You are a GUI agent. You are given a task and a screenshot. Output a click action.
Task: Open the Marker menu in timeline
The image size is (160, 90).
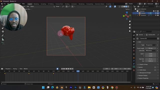[26, 69]
